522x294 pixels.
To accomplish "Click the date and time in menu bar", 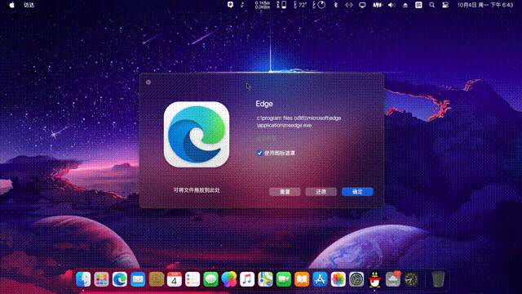I will tap(485, 5).
